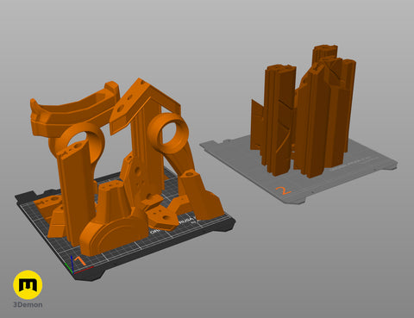This screenshot has width=414, height=318.
Task: Click the orange number 1 bed label
Action: pos(79,261)
